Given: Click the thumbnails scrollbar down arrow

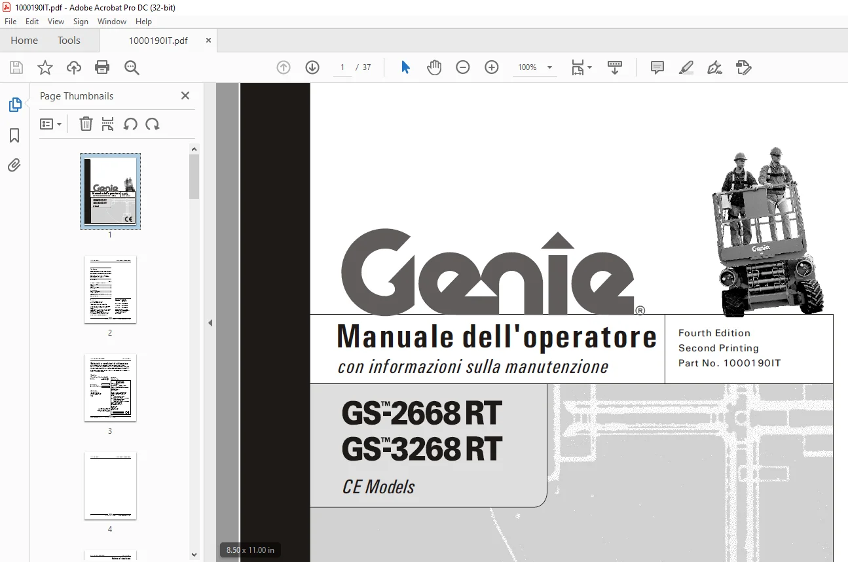Looking at the screenshot, I should pyautogui.click(x=194, y=555).
